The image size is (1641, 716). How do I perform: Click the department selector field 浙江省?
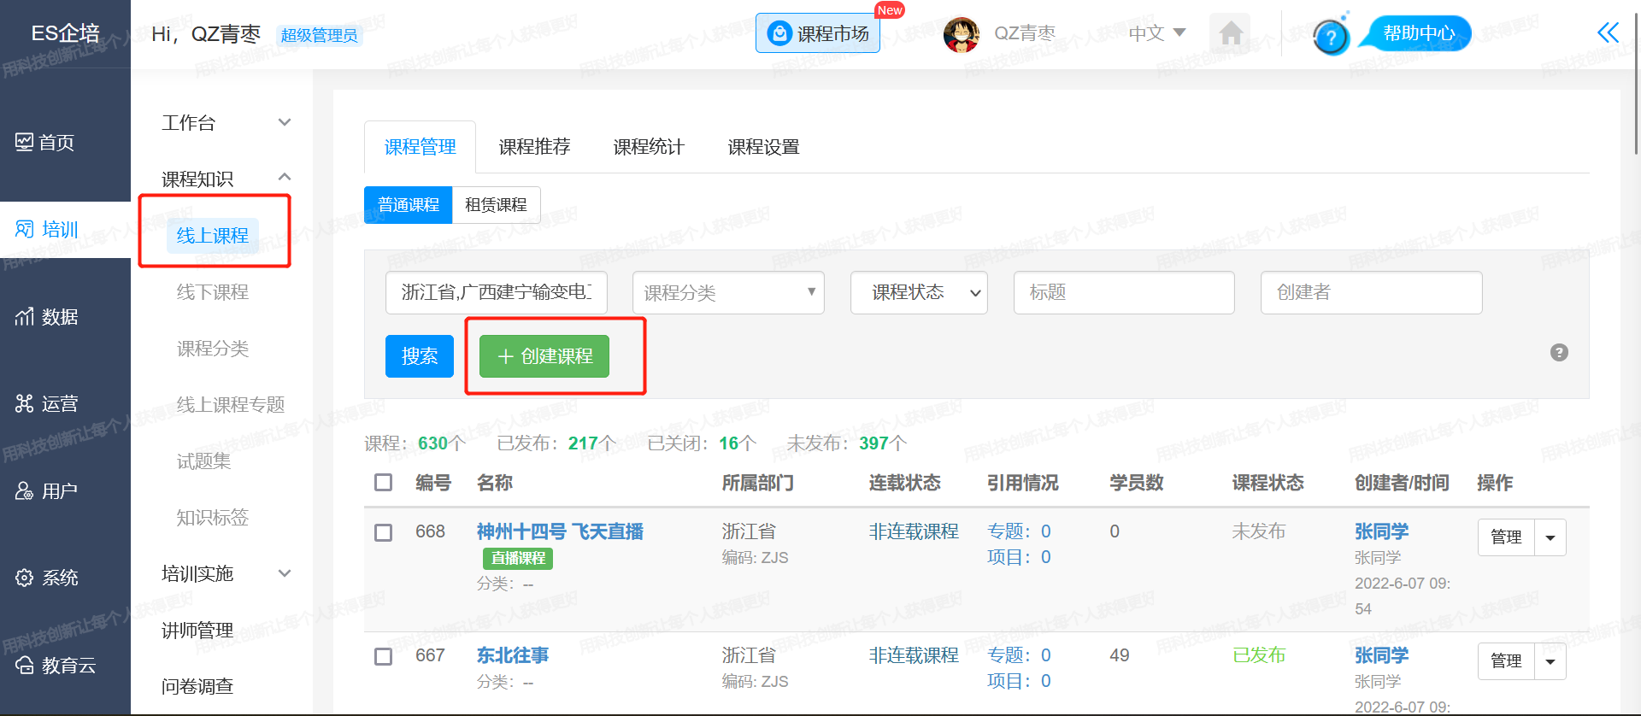coord(497,292)
